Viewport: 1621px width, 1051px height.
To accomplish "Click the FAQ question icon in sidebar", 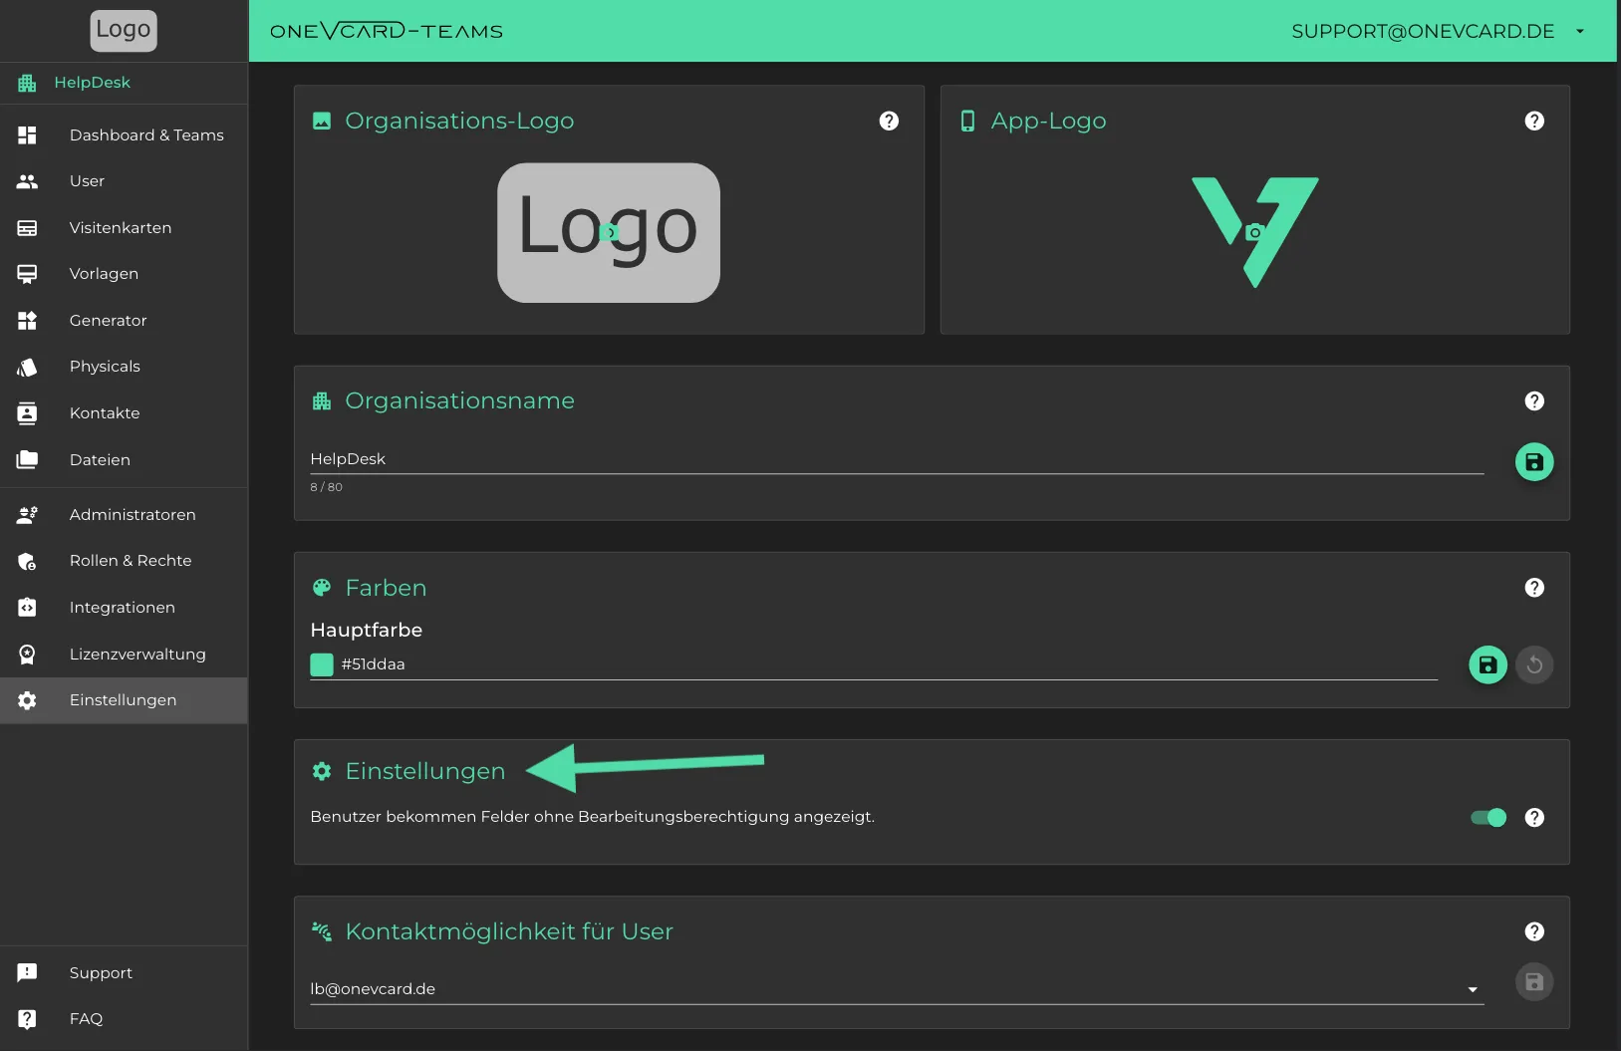I will click(x=27, y=1018).
